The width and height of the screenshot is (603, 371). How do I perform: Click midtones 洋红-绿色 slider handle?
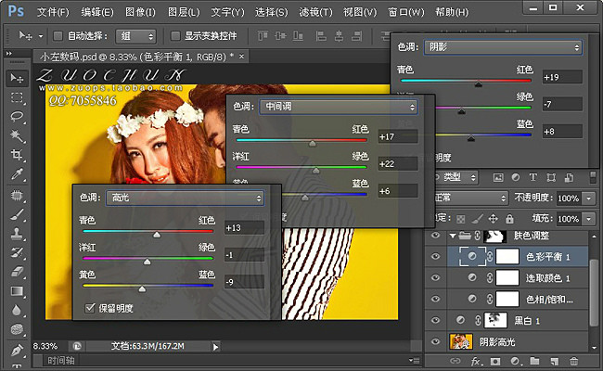click(x=315, y=171)
